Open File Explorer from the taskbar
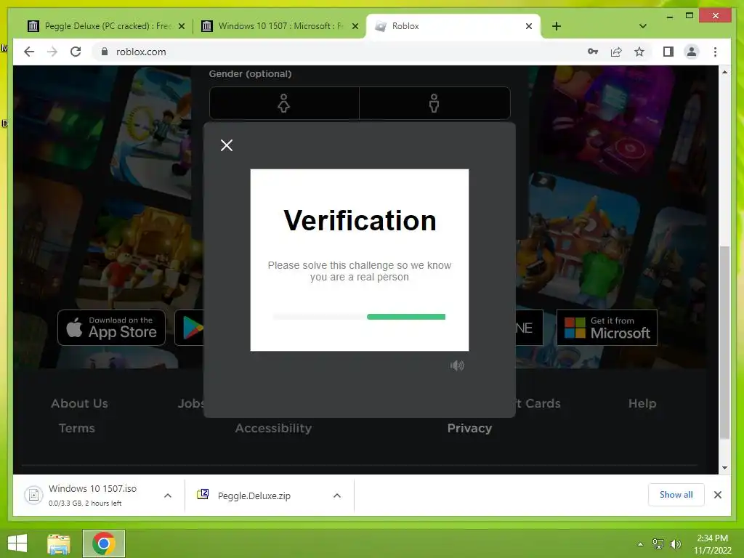The image size is (744, 558). click(59, 543)
